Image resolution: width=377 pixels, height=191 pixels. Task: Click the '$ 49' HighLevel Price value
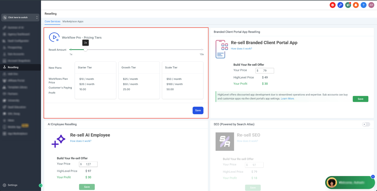point(265,77)
